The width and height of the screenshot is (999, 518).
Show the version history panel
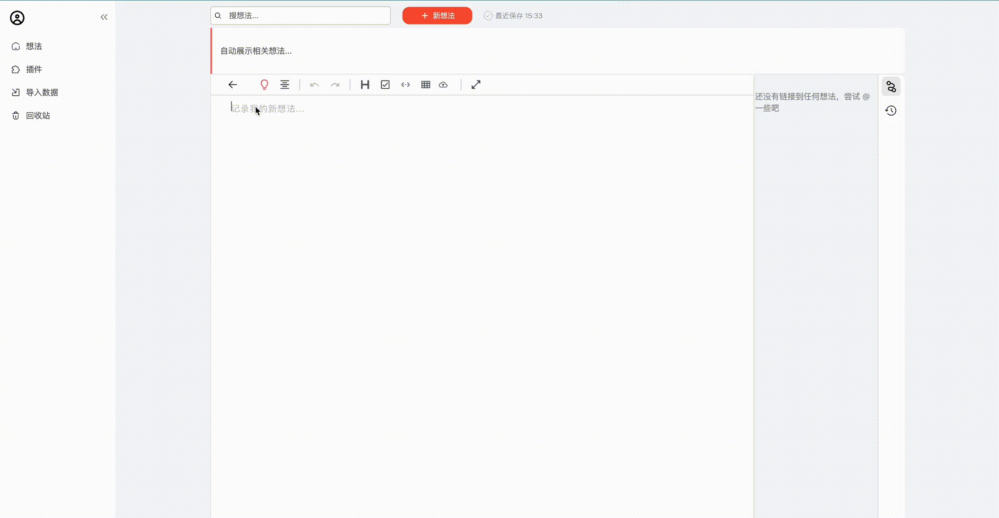pos(891,111)
